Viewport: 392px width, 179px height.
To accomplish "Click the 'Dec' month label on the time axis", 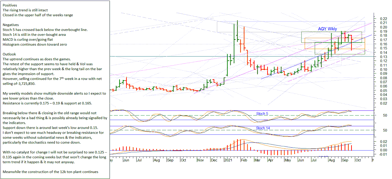I will pyautogui.click(x=215, y=160).
